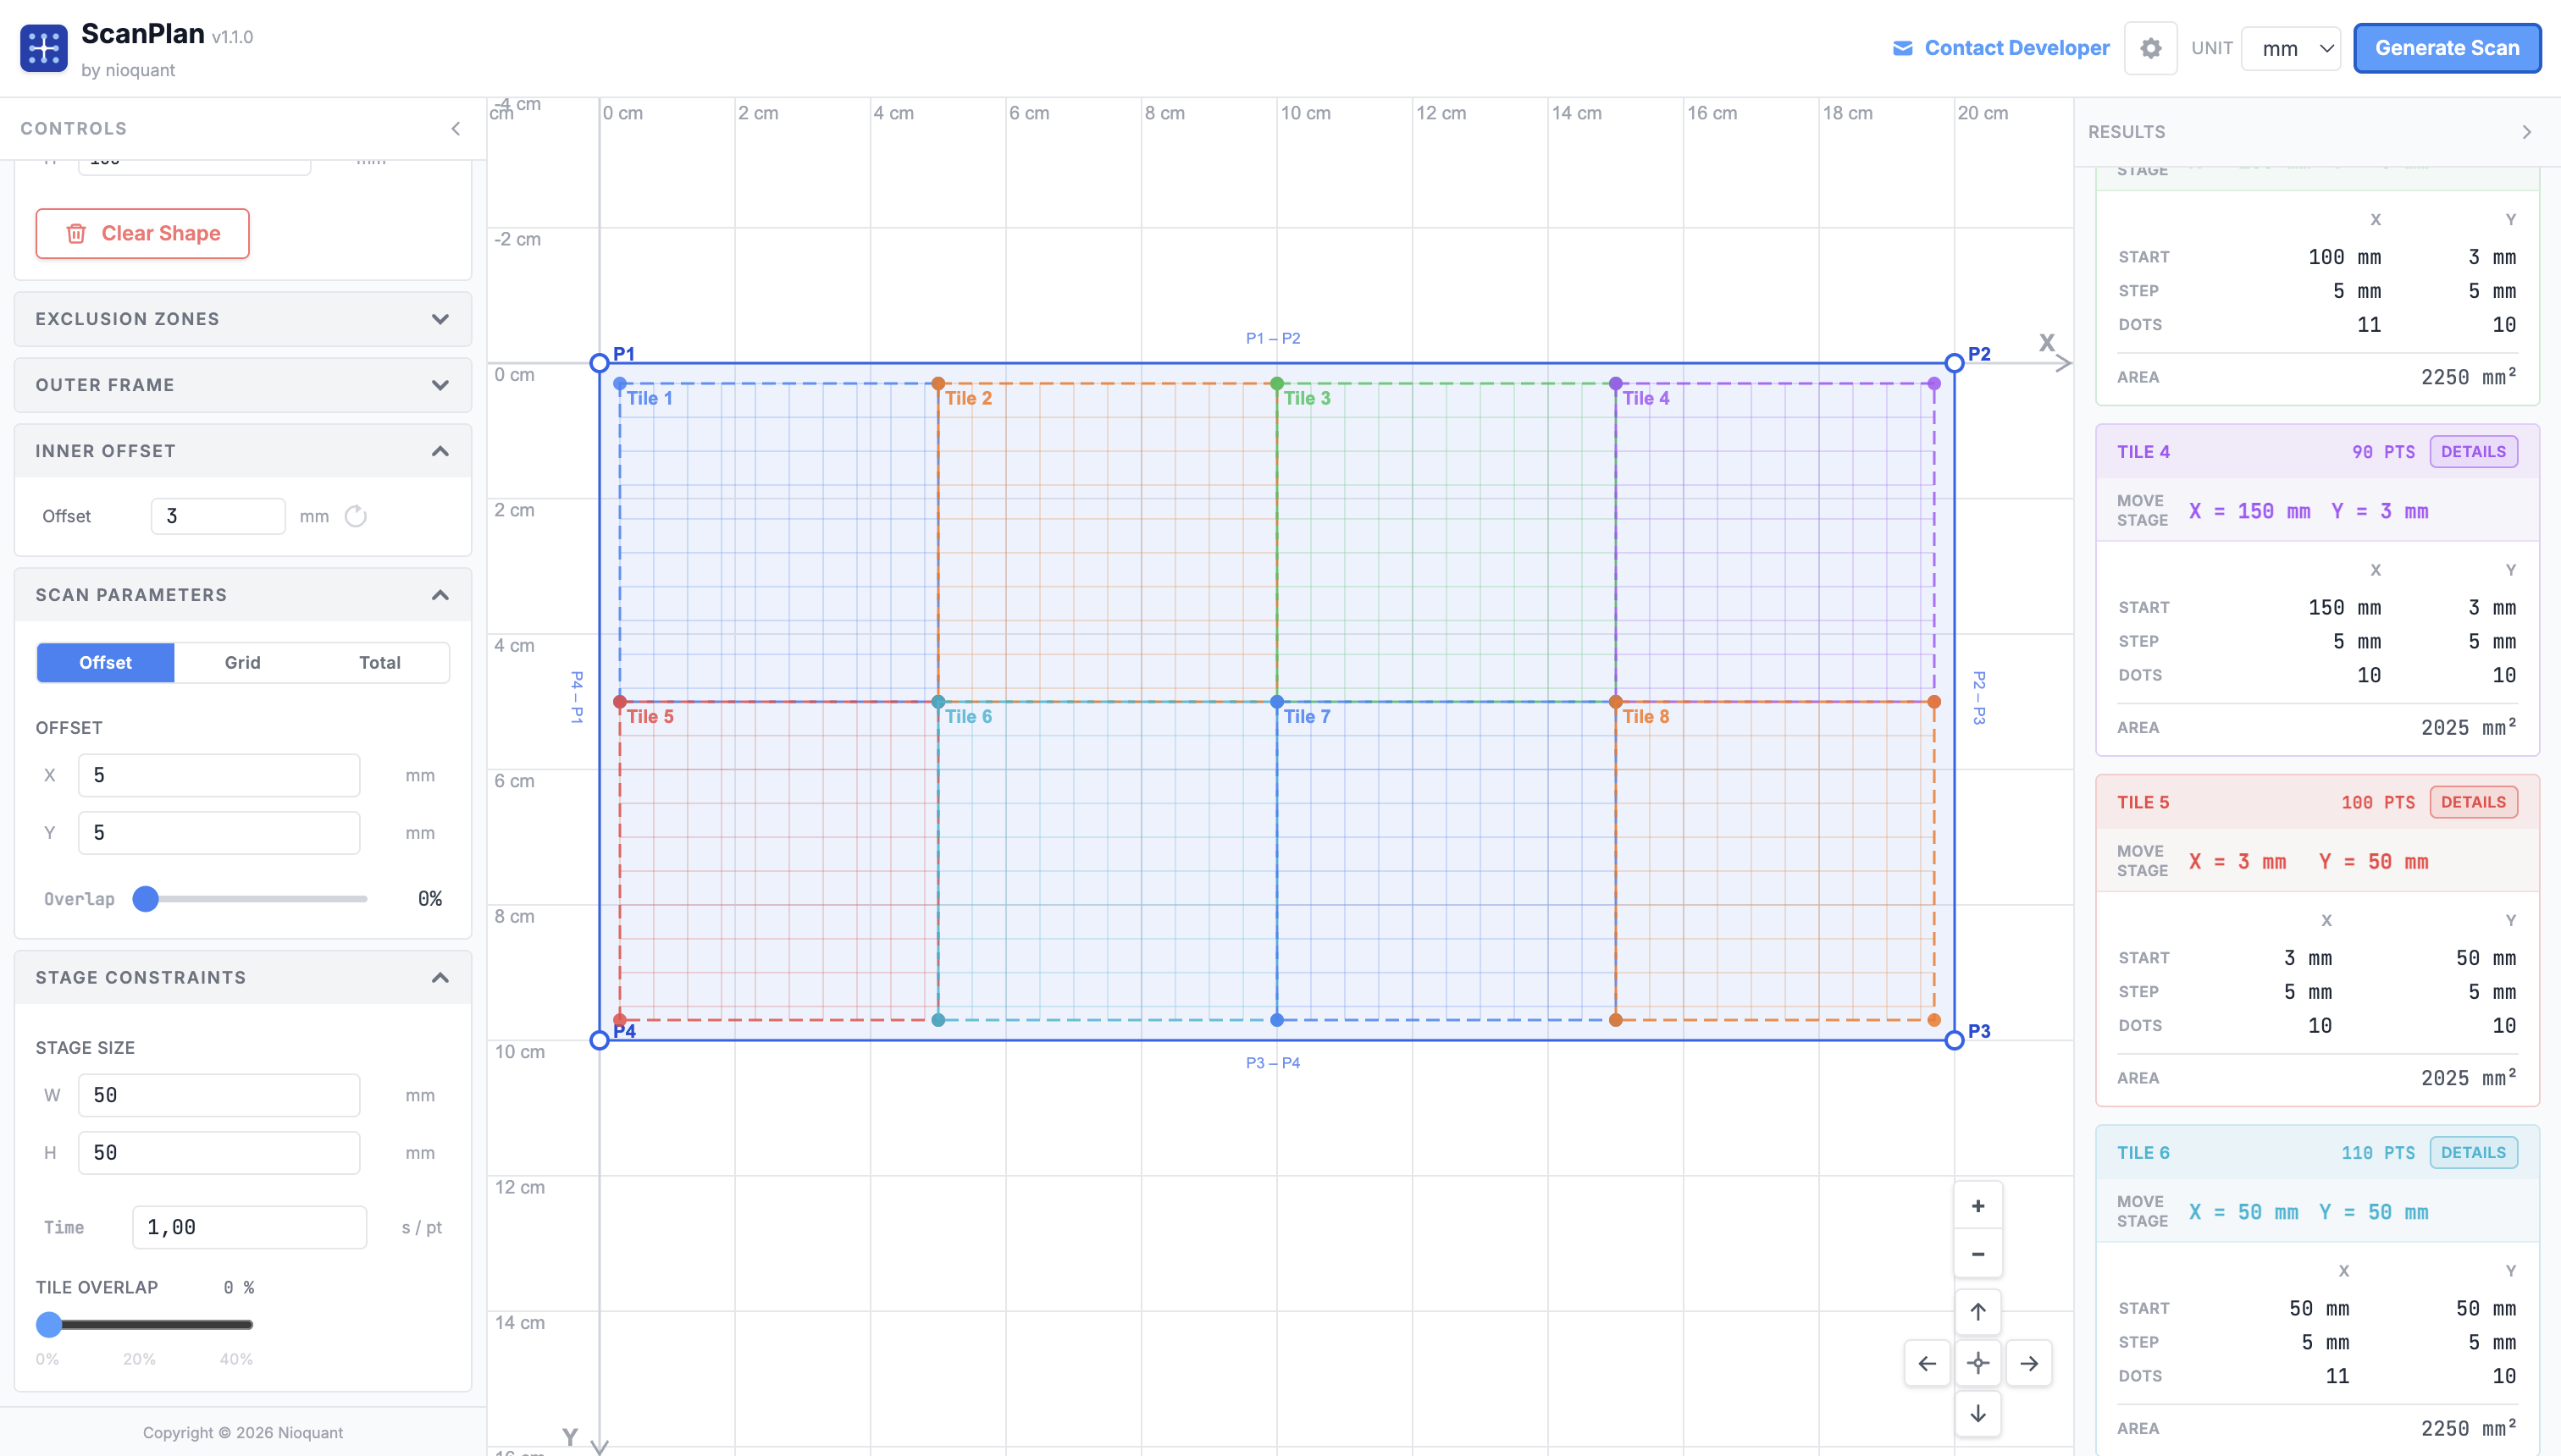Collapse the Results panel chevron
The width and height of the screenshot is (2561, 1456).
[x=2526, y=132]
